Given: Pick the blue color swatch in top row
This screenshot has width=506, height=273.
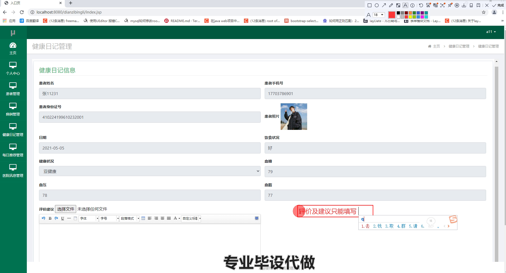Looking at the screenshot, I should (x=418, y=13).
